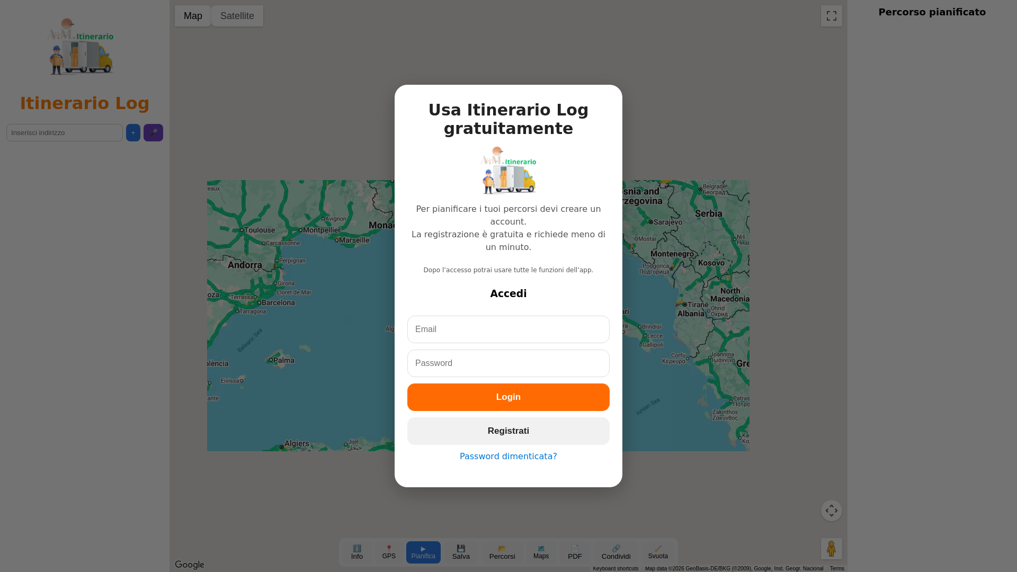Select Street View pegman
1017x572 pixels.
[832, 549]
